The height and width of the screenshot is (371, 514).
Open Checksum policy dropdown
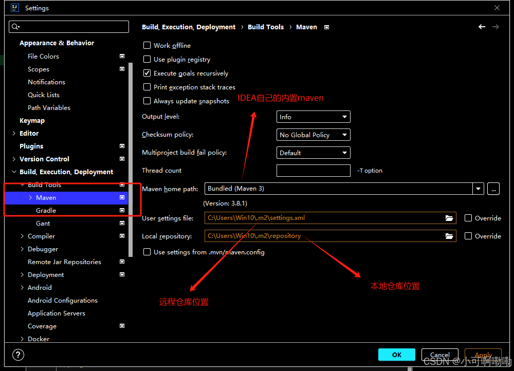pyautogui.click(x=314, y=135)
